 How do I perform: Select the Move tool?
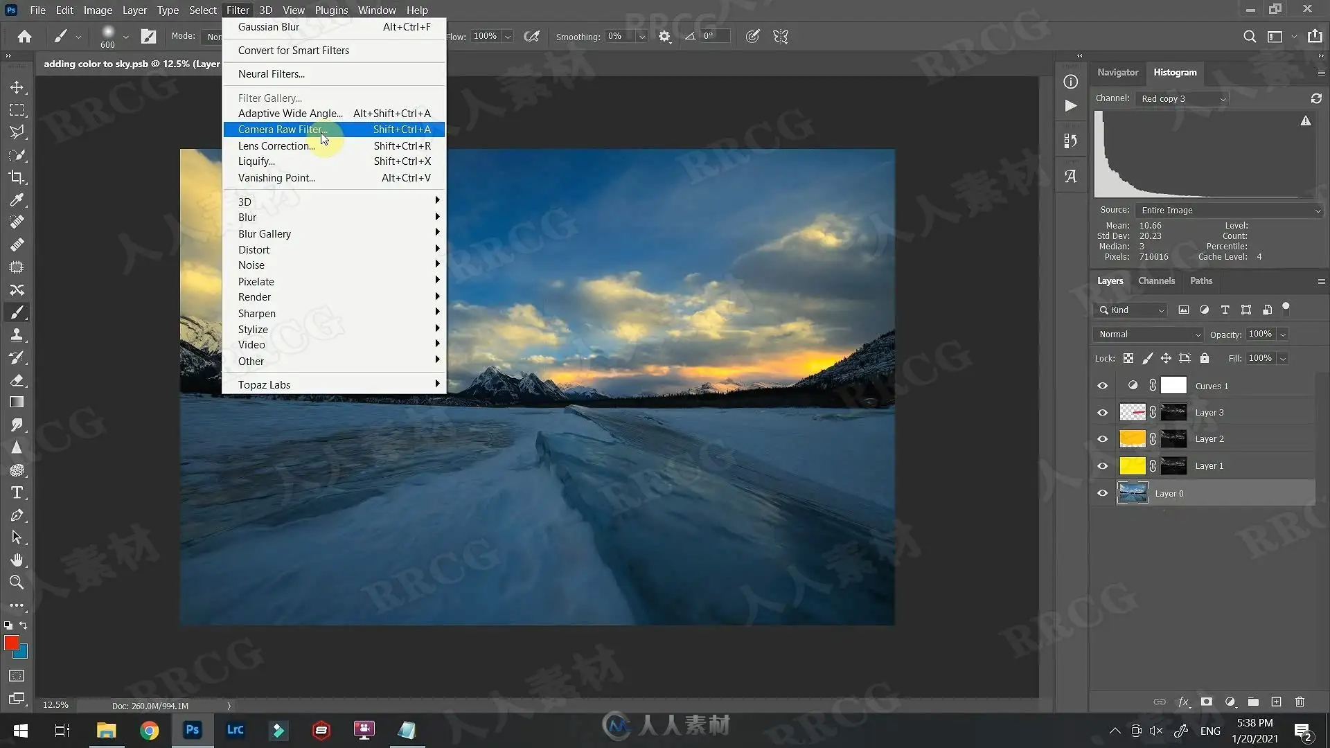17,88
